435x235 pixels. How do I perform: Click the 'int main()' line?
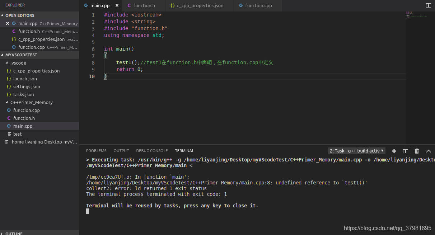tap(119, 49)
